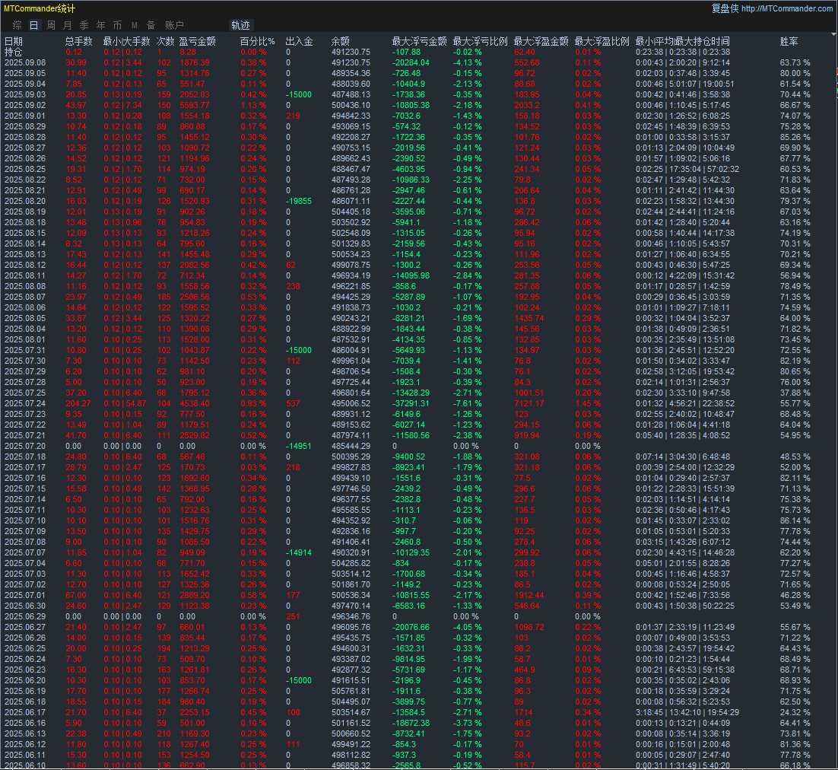
Task: Select the 2025.07.24 row date
Action: (x=24, y=402)
